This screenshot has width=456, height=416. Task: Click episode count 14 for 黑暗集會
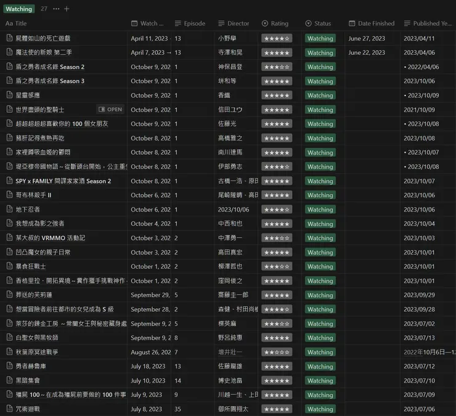click(177, 380)
